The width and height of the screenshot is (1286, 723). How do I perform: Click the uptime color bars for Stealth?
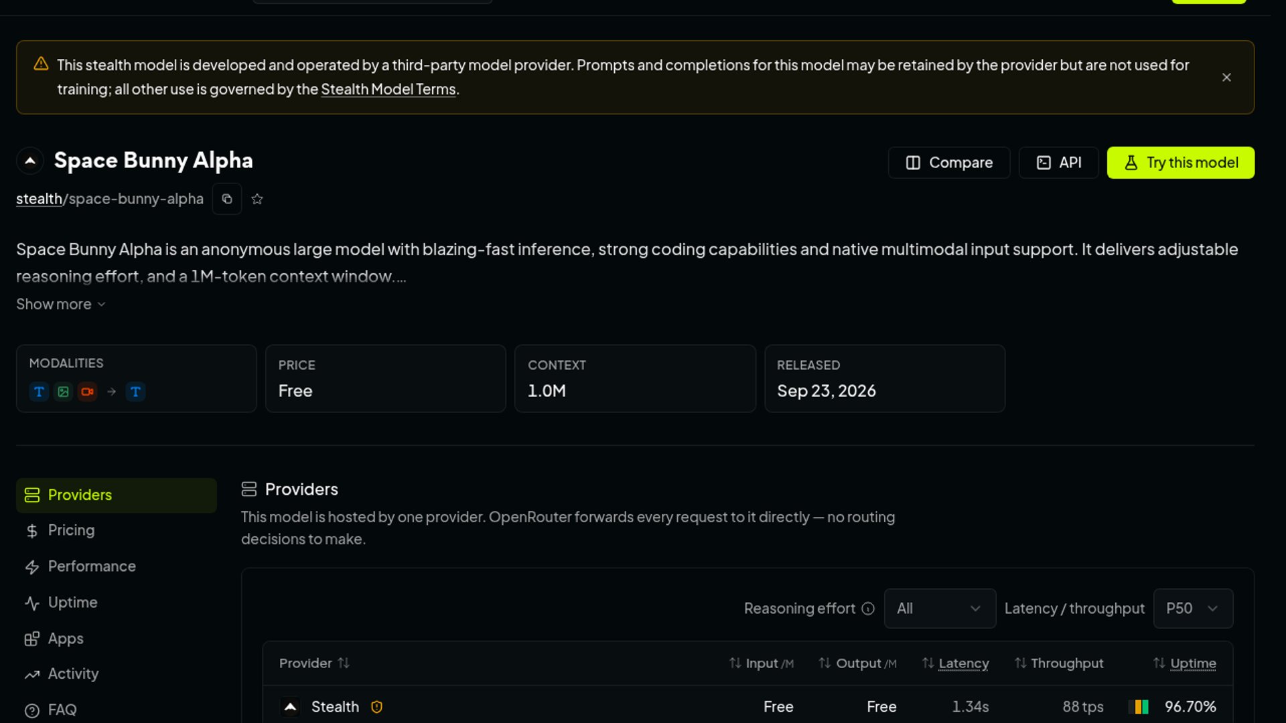point(1139,707)
